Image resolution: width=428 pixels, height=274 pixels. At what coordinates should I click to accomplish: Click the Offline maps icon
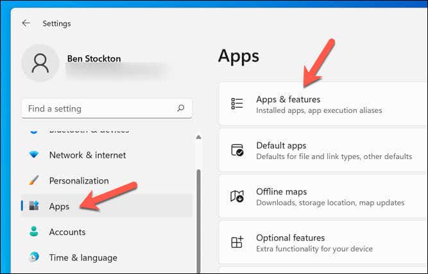[237, 196]
